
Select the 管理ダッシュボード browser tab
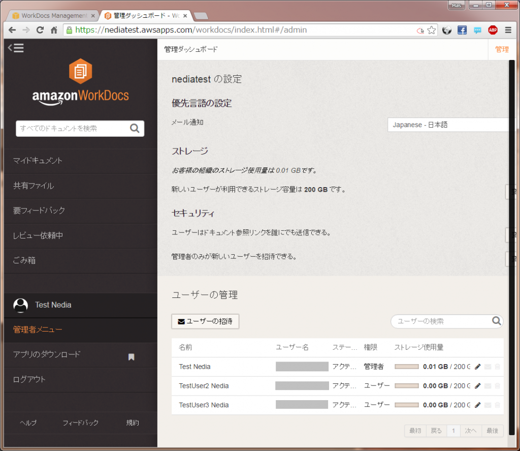[x=146, y=16]
